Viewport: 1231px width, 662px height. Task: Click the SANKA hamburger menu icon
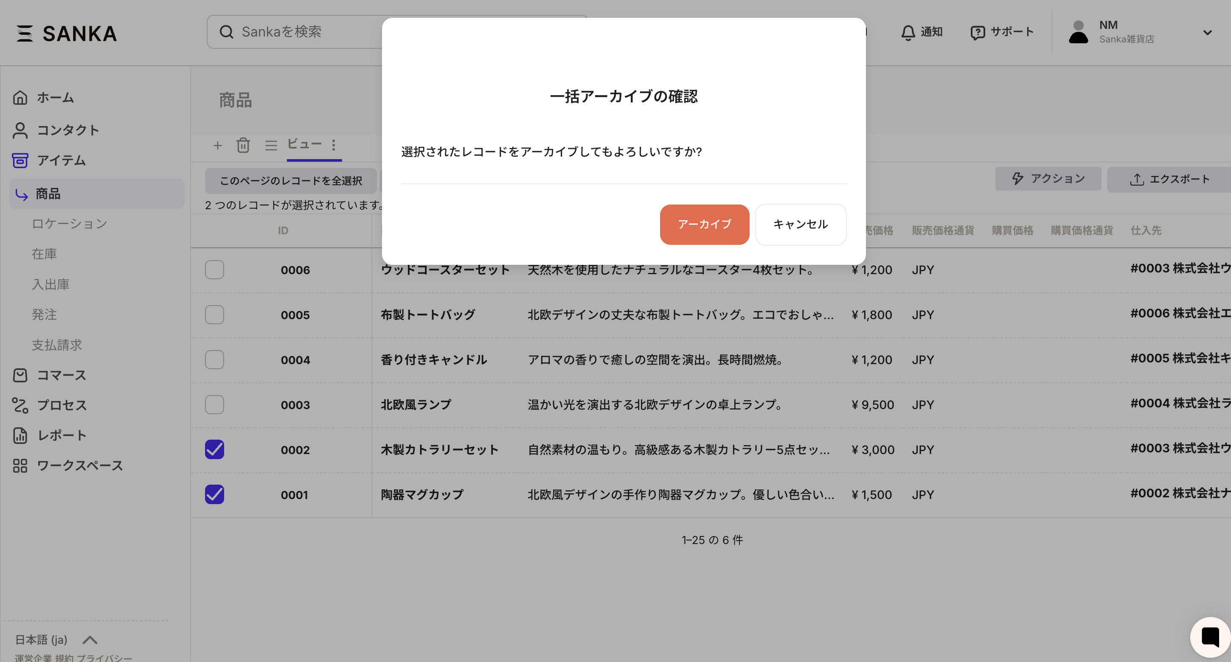[24, 34]
